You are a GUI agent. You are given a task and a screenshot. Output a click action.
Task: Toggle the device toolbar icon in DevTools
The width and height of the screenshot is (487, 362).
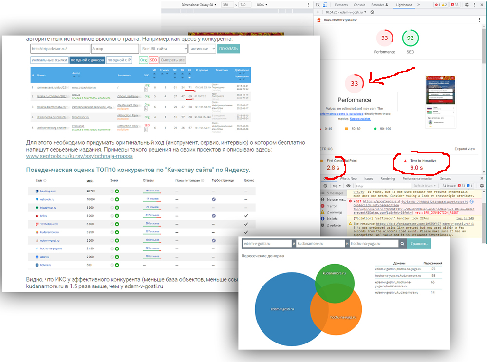click(x=325, y=5)
